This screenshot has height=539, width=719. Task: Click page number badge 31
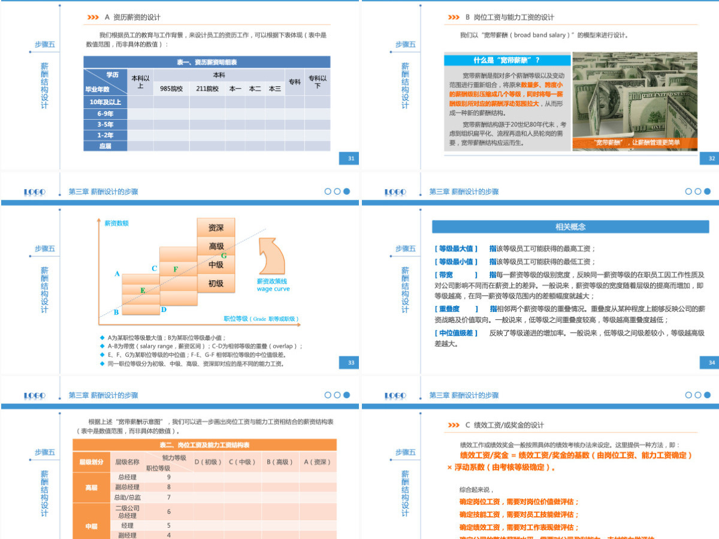351,158
